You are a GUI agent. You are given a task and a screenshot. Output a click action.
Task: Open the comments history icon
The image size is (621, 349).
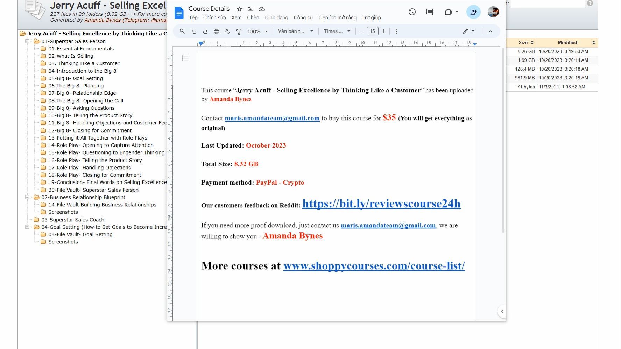point(430,12)
